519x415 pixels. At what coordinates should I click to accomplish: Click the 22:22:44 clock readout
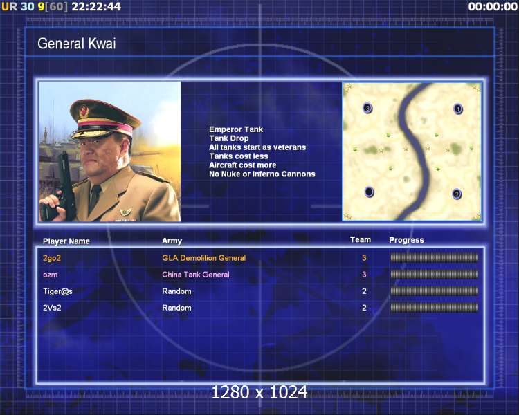[x=96, y=6]
